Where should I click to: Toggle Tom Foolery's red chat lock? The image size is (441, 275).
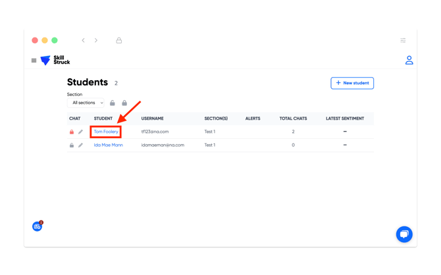(72, 132)
